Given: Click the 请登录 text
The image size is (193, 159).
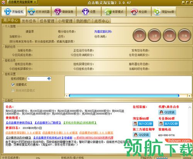Looking at the screenshot, I should pyautogui.click(x=30, y=32).
